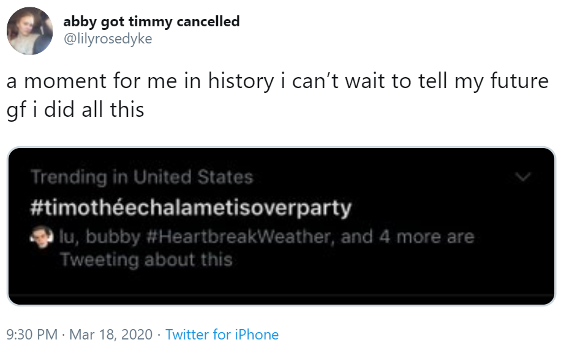Click the words "gf i did all this"
Image resolution: width=564 pixels, height=356 pixels.
(75, 109)
